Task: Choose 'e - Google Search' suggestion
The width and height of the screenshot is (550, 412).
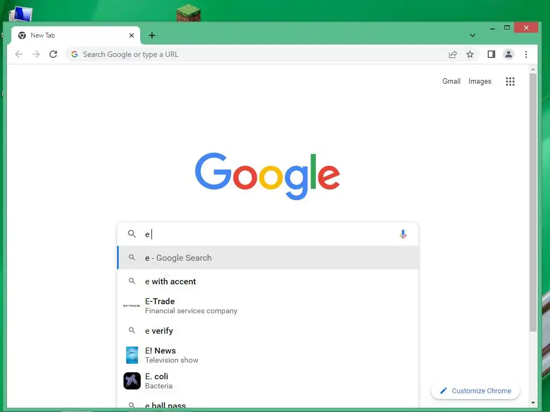Action: tap(267, 258)
